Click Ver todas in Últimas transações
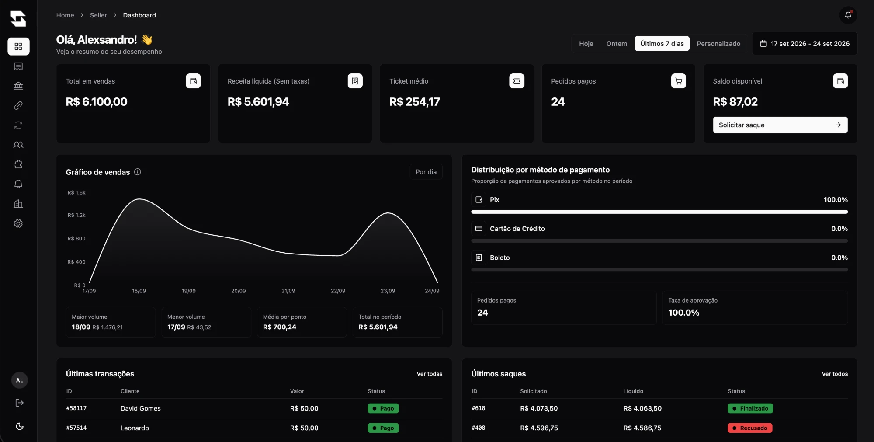This screenshot has height=442, width=874. tap(429, 374)
